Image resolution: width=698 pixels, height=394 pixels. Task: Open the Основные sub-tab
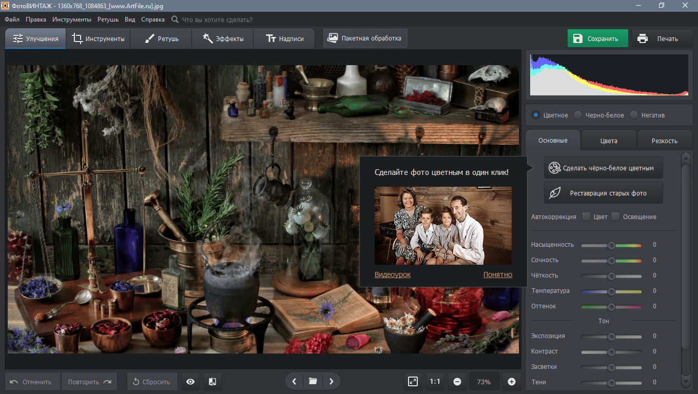(553, 140)
